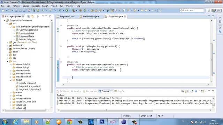Click the Console horizontal scrollbar thumb
This screenshot has width=223, height=125.
point(107,110)
